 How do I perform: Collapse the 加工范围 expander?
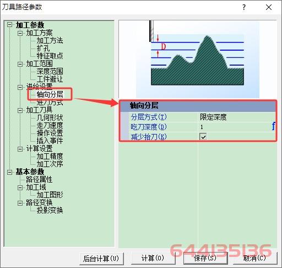[20, 64]
